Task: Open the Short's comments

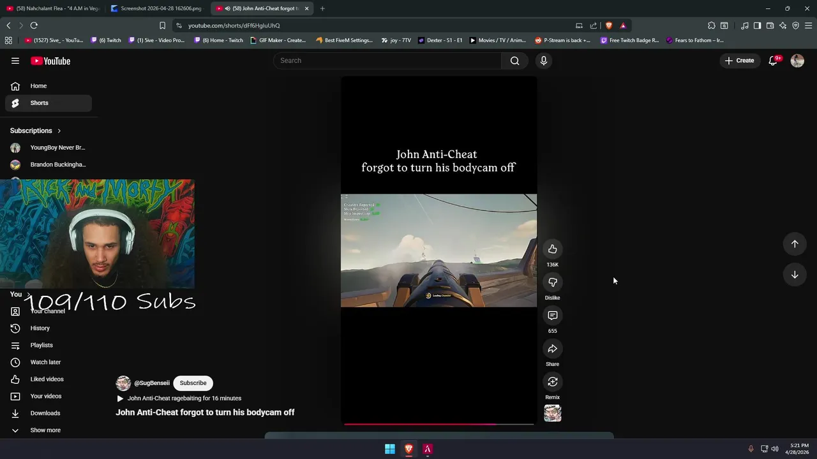Action: [x=553, y=316]
